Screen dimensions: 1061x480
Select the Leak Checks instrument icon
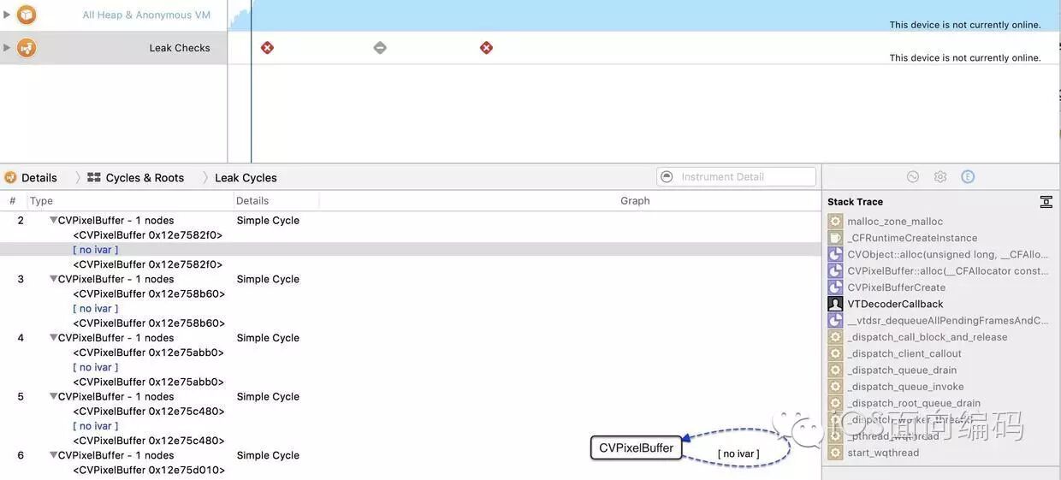[x=27, y=48]
